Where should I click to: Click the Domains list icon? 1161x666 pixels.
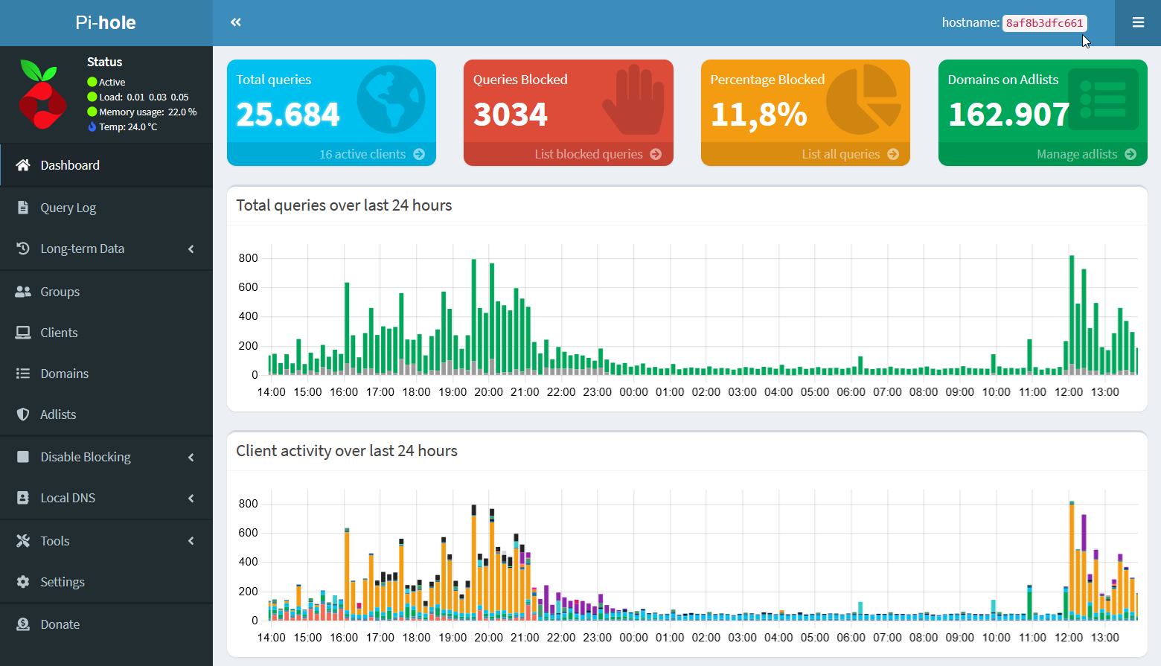point(23,374)
